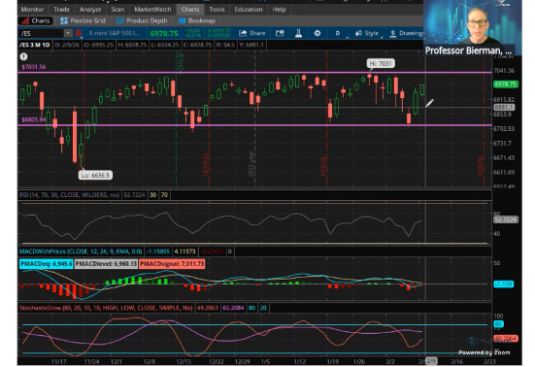The width and height of the screenshot is (535, 367).
Task: Click the /ES symbol input field
Action: coord(42,33)
